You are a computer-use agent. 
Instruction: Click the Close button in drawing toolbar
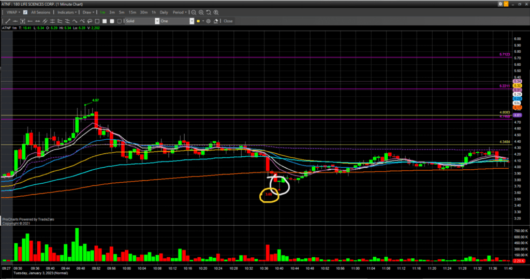(x=228, y=21)
